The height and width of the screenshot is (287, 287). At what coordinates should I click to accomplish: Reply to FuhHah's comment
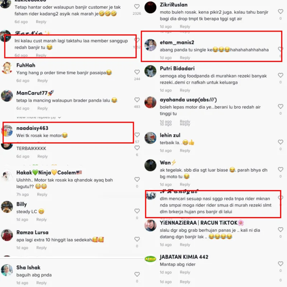click(x=42, y=81)
